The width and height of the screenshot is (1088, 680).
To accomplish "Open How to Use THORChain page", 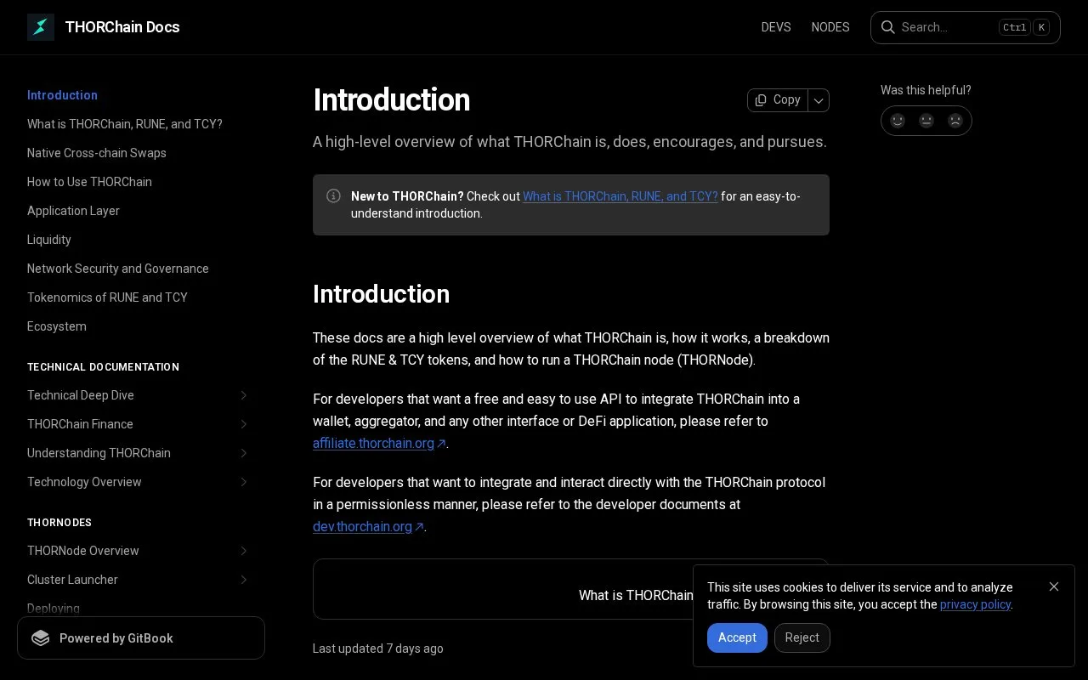I will (89, 182).
